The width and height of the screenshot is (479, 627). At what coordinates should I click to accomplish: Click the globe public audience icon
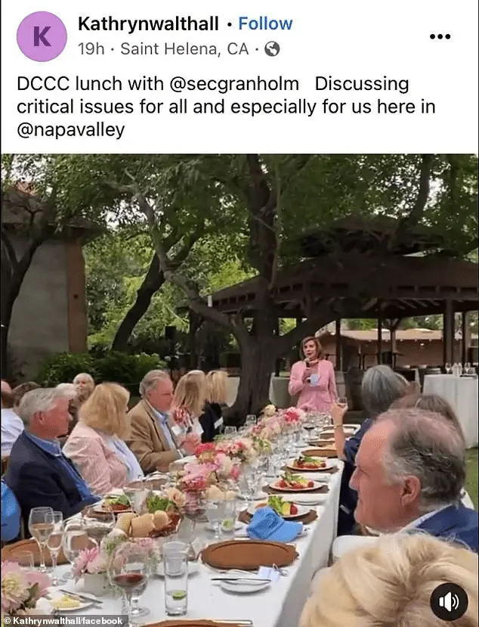(272, 49)
